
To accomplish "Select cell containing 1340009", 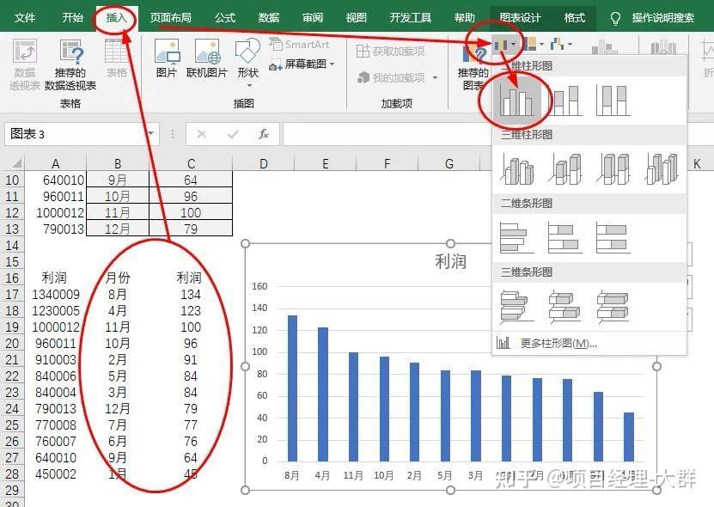I will coord(55,294).
